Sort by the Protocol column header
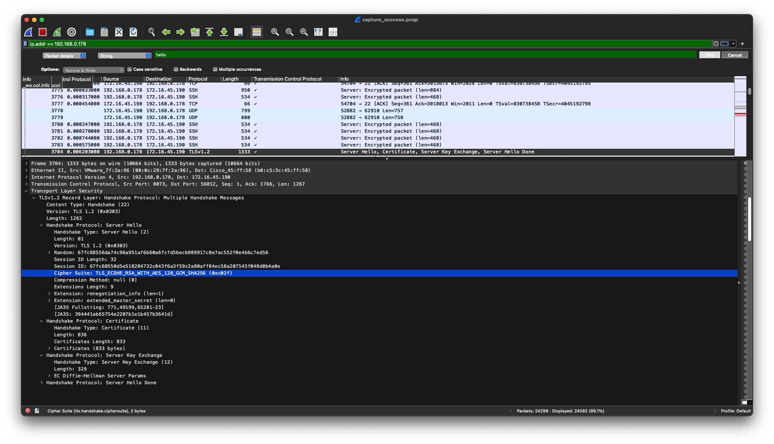774x444 pixels. 198,79
